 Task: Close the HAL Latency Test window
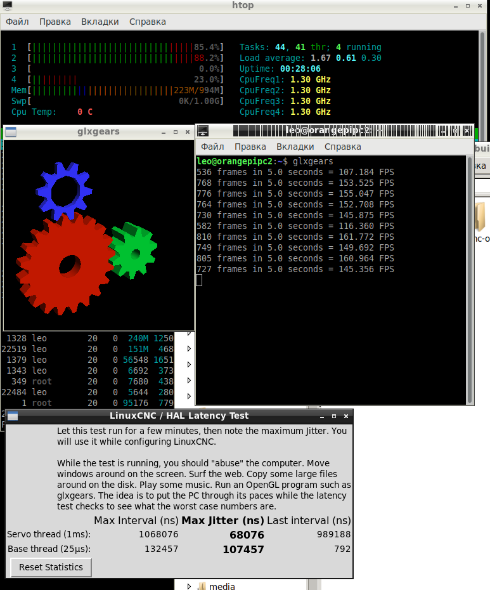tap(346, 416)
